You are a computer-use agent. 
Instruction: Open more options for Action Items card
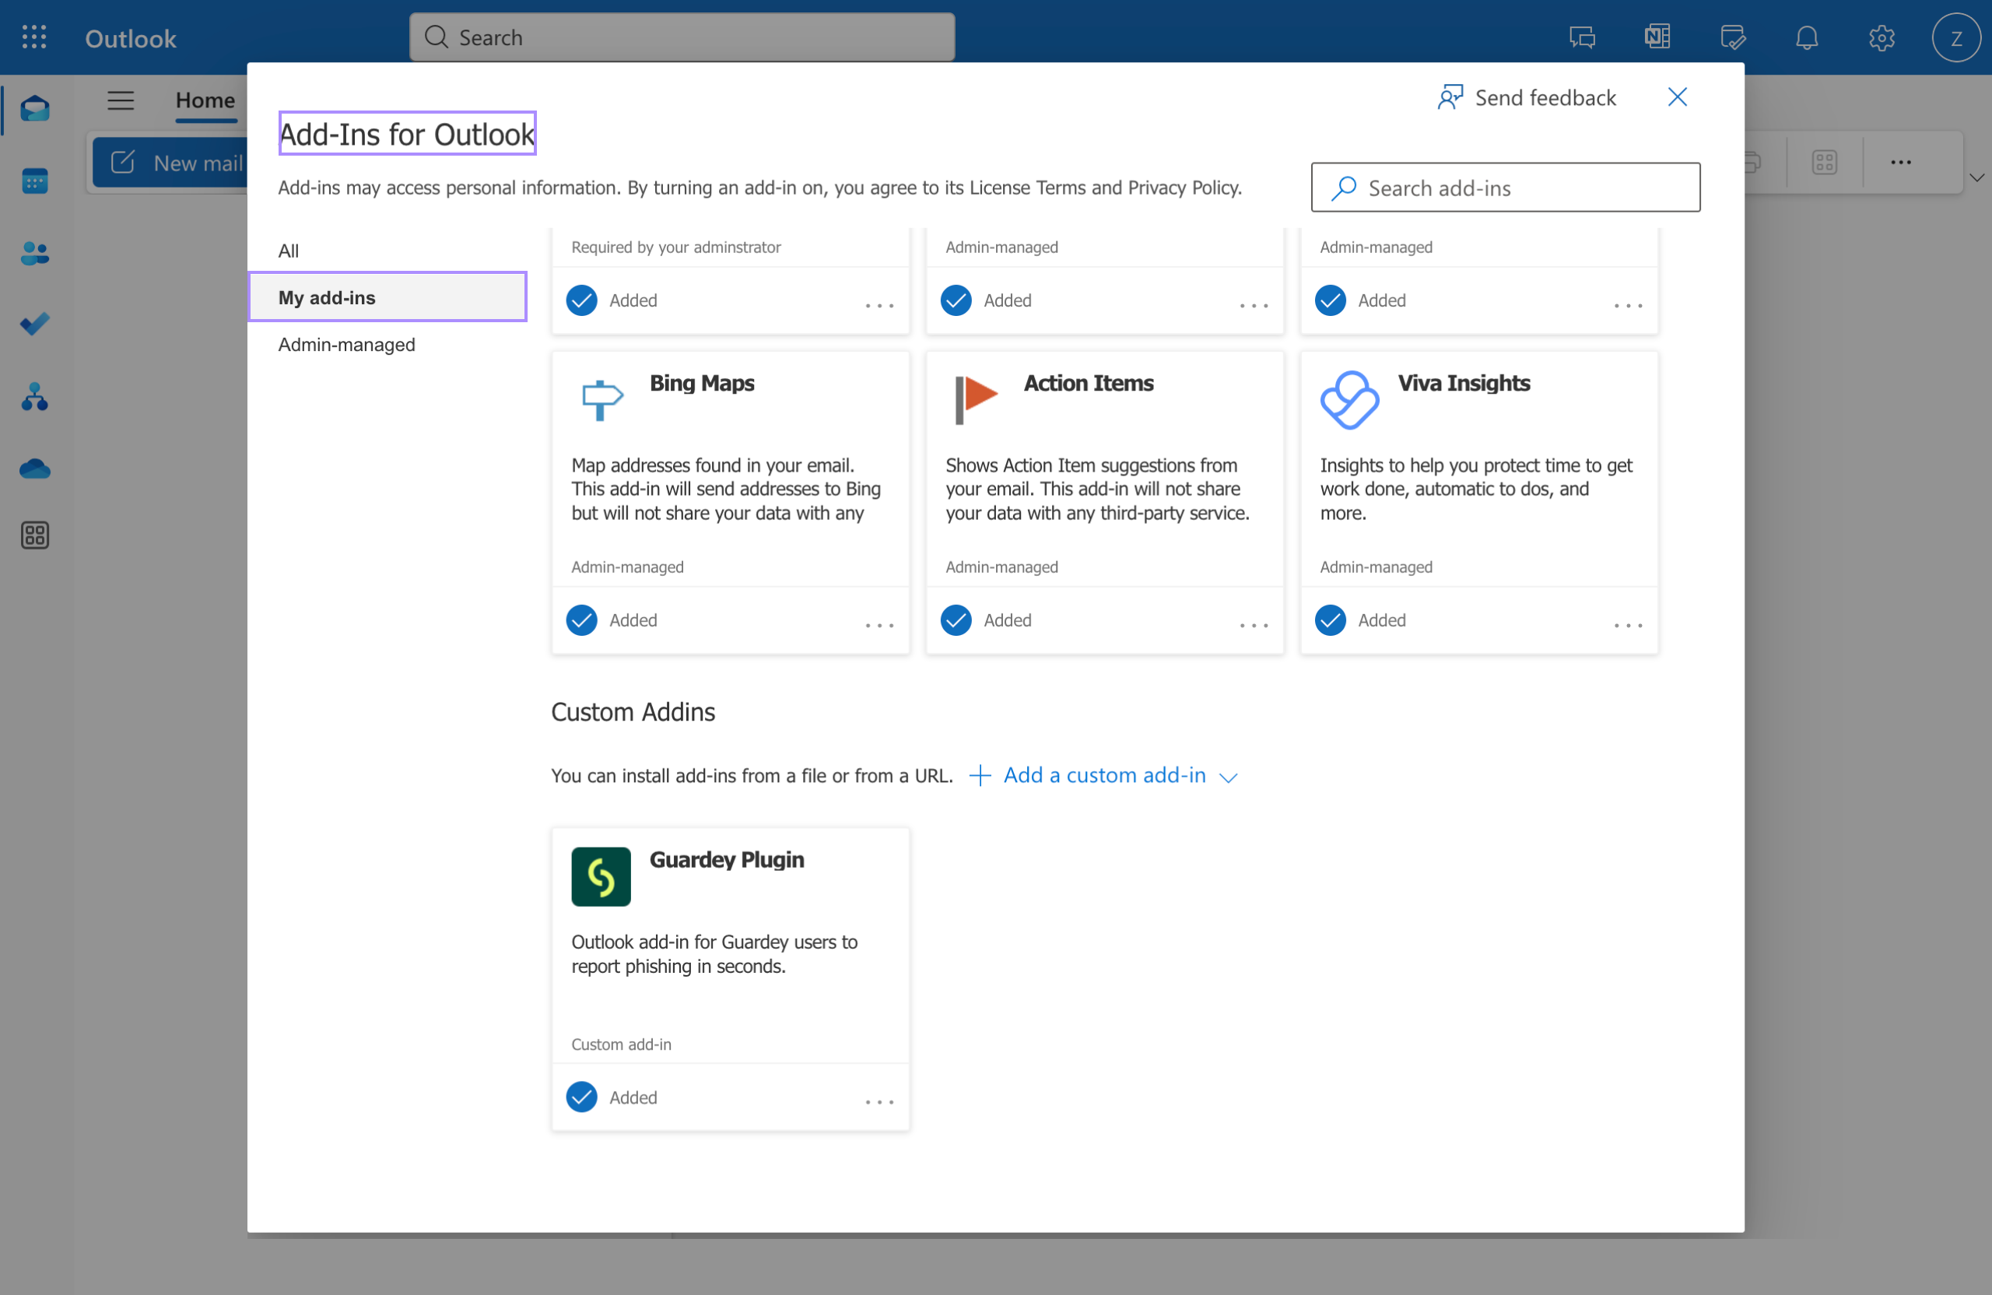[1253, 624]
